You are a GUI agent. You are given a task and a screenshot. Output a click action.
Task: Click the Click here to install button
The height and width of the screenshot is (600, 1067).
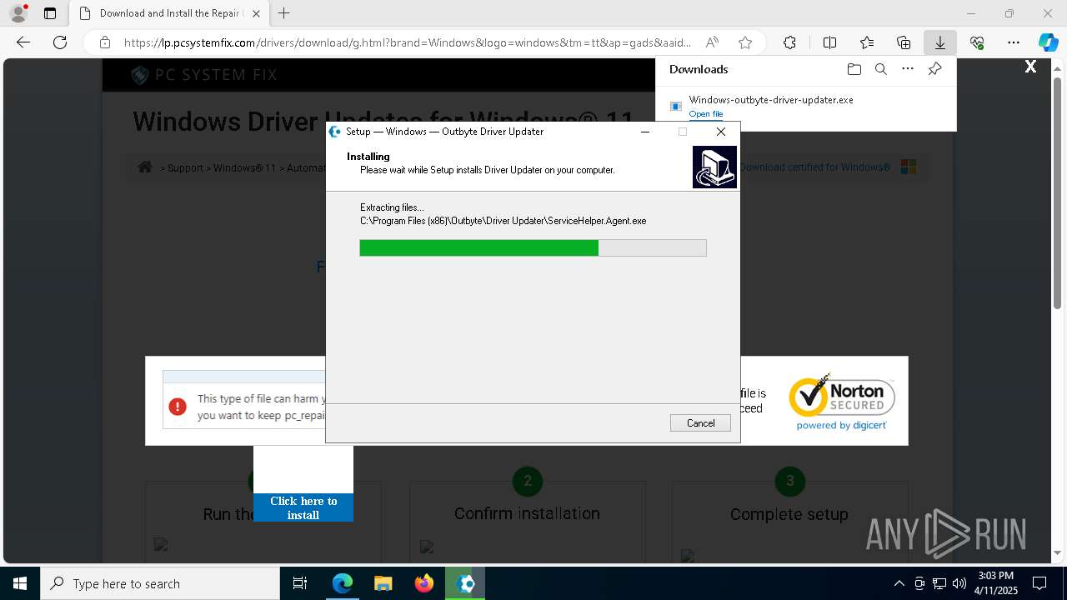(303, 507)
